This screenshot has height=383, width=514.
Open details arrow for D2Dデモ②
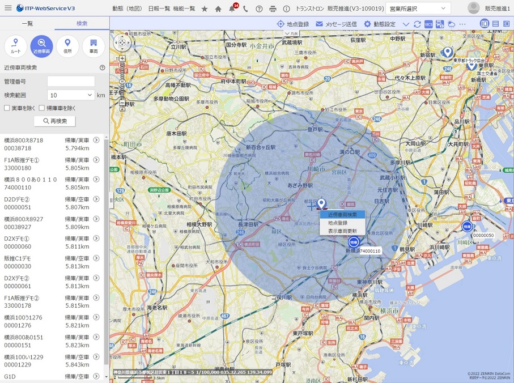point(96,199)
